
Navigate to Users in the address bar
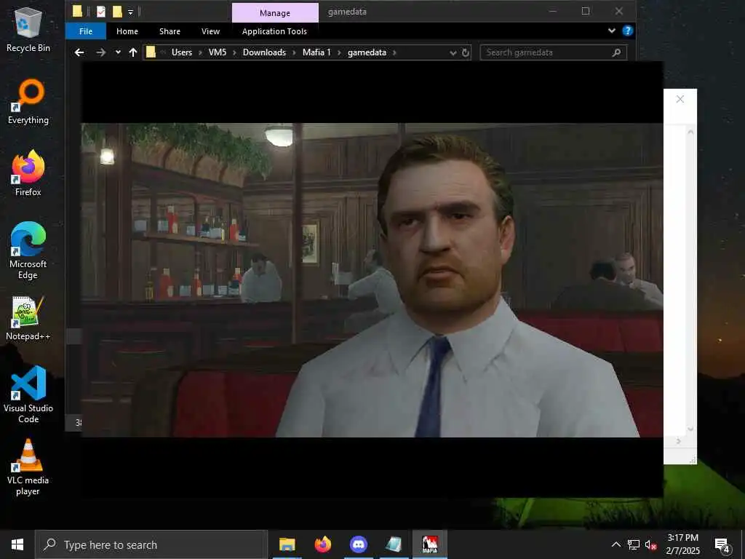click(x=181, y=52)
